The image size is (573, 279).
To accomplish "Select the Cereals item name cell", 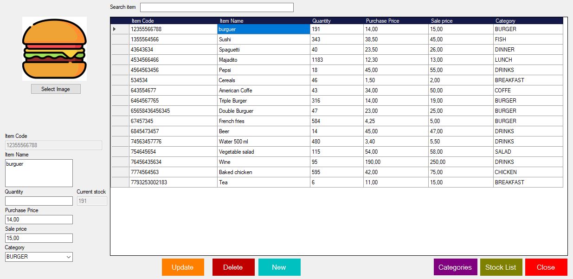I will (x=264, y=80).
